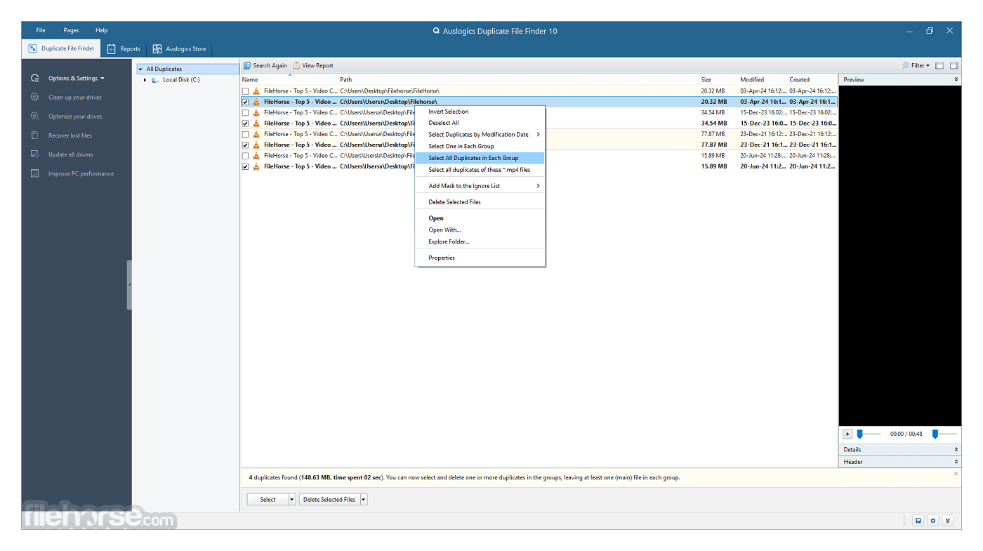Choose Properties in context menu
Image resolution: width=983 pixels, height=551 pixels.
pos(480,258)
